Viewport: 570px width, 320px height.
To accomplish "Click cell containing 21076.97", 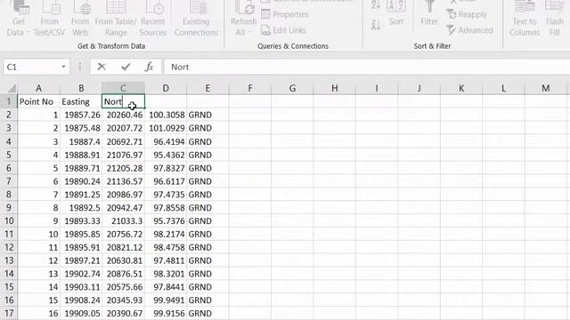I will click(123, 155).
